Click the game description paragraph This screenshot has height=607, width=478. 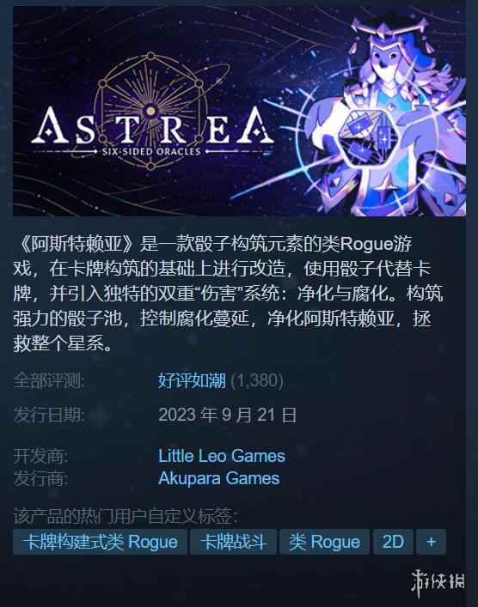click(x=228, y=294)
